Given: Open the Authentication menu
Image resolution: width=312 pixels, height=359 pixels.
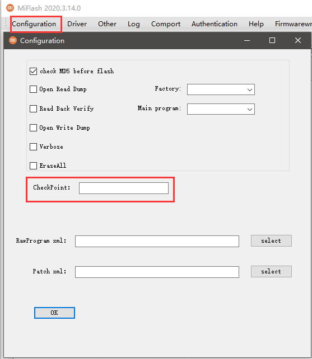Looking at the screenshot, I should pyautogui.click(x=215, y=24).
